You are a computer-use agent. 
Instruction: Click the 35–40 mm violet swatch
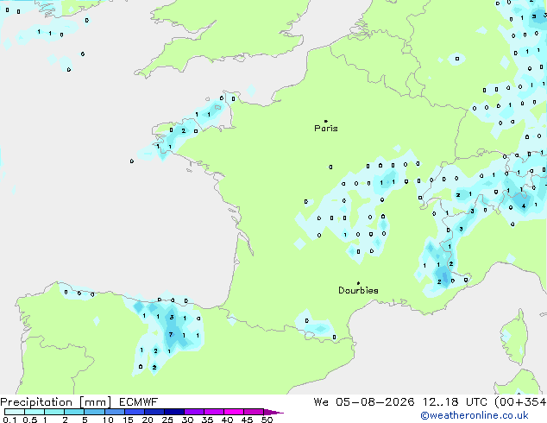click(x=213, y=412)
